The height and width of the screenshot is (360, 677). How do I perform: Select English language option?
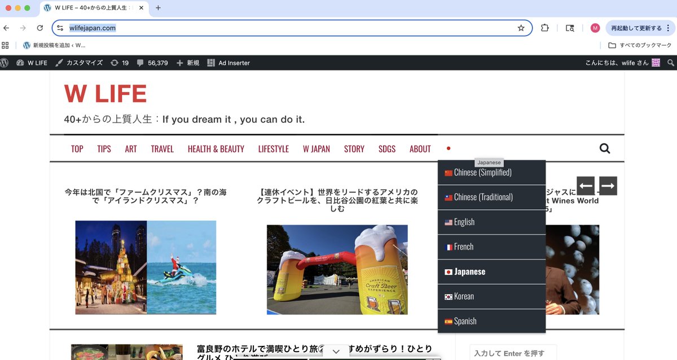(x=492, y=222)
